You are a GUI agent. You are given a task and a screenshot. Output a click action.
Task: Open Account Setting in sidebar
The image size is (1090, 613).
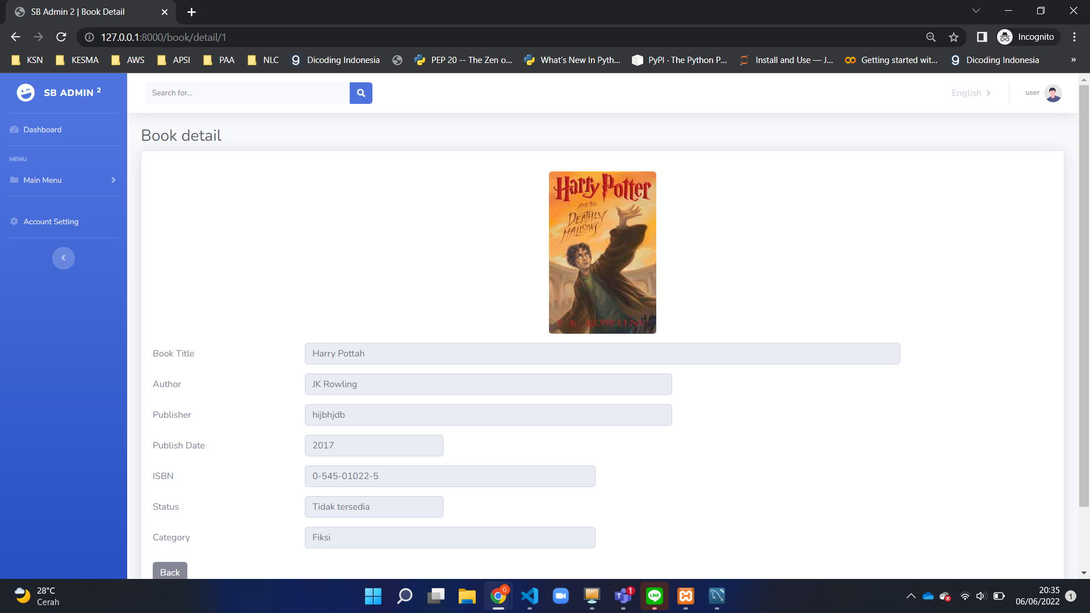pyautogui.click(x=51, y=221)
